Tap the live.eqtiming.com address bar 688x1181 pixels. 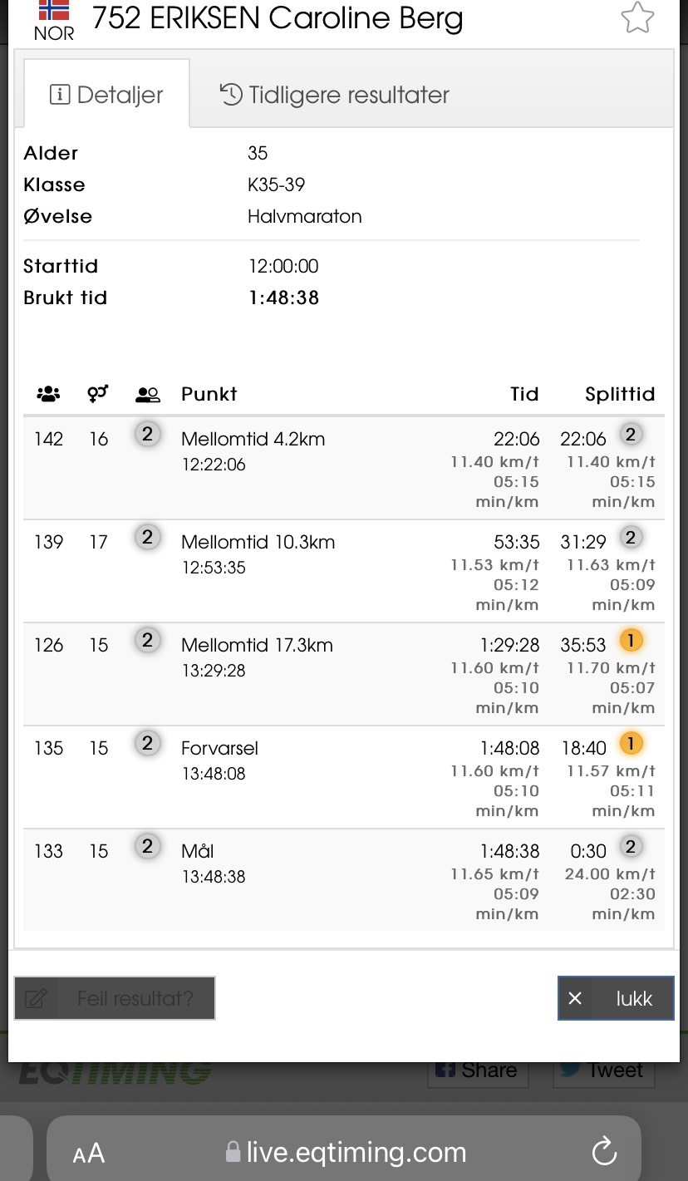345,1153
